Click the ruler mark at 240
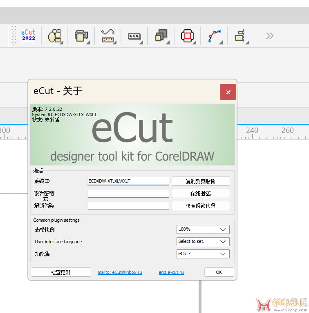The width and height of the screenshot is (309, 313). [252, 130]
